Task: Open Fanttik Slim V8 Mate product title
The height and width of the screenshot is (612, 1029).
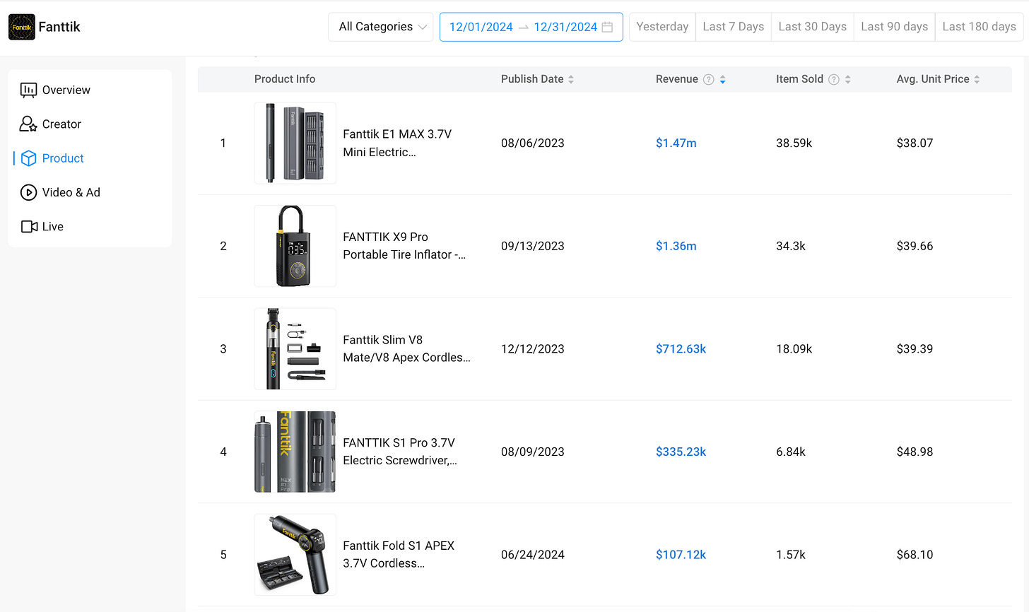Action: click(x=406, y=348)
